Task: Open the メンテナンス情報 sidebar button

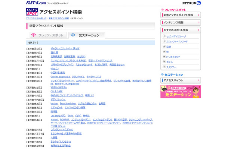Action: click(181, 22)
